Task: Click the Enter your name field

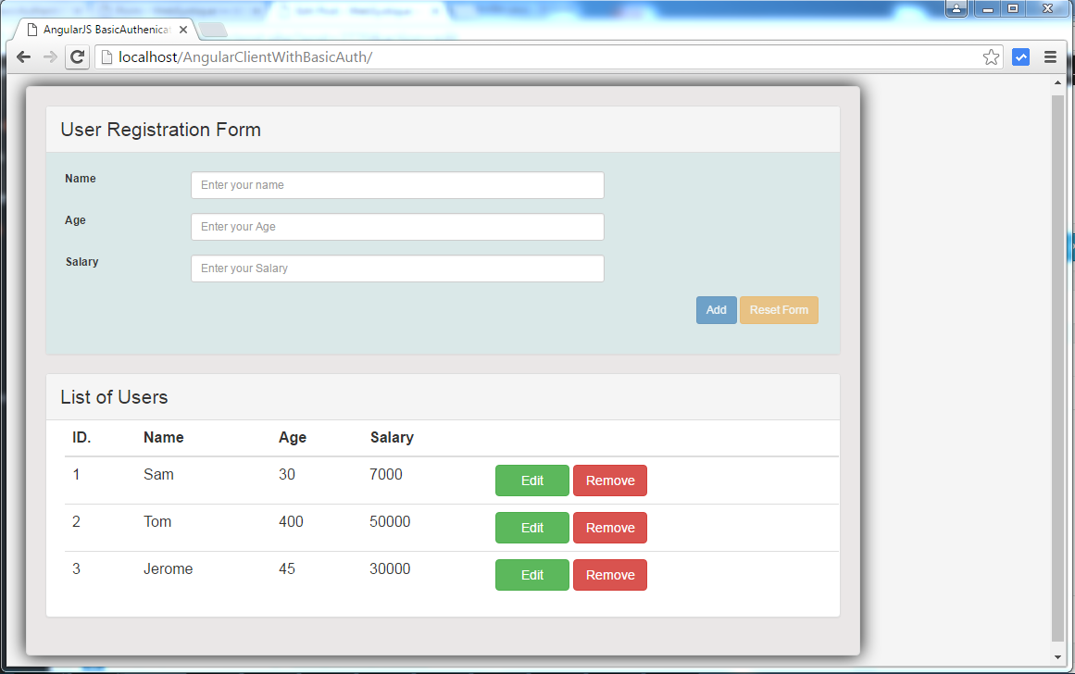Action: [x=396, y=184]
